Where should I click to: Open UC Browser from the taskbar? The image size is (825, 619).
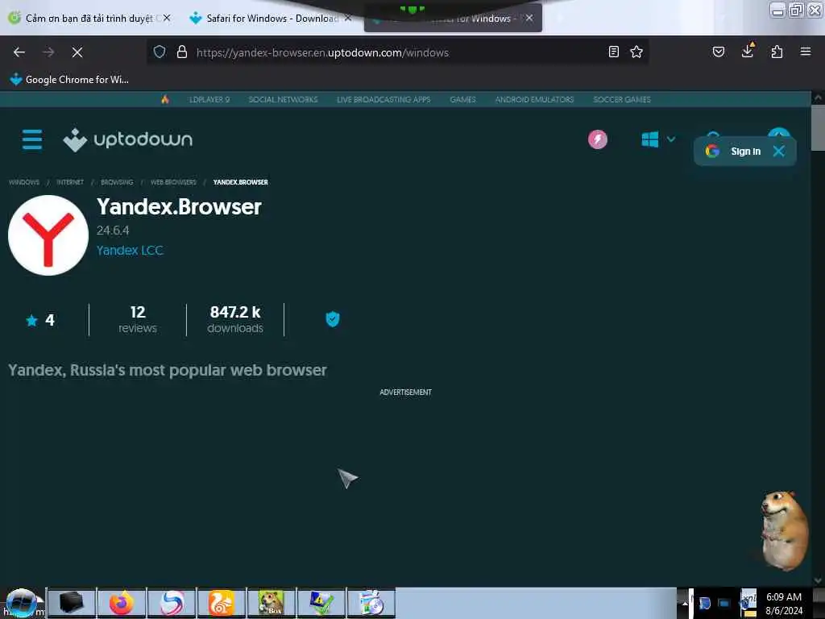pyautogui.click(x=222, y=603)
